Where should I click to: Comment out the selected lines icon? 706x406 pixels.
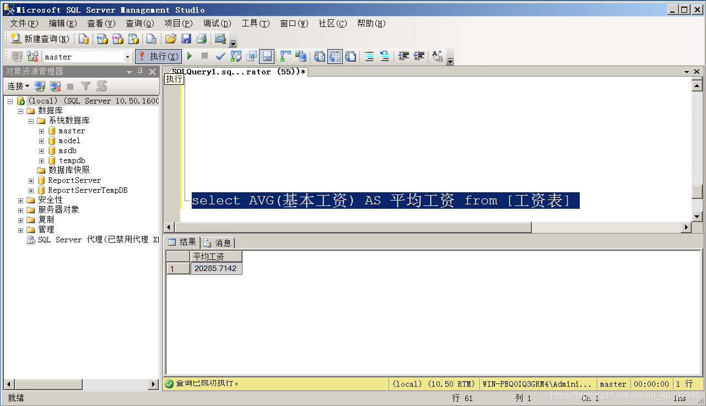(369, 56)
